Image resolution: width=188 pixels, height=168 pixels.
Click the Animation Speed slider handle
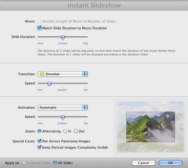click(63, 117)
